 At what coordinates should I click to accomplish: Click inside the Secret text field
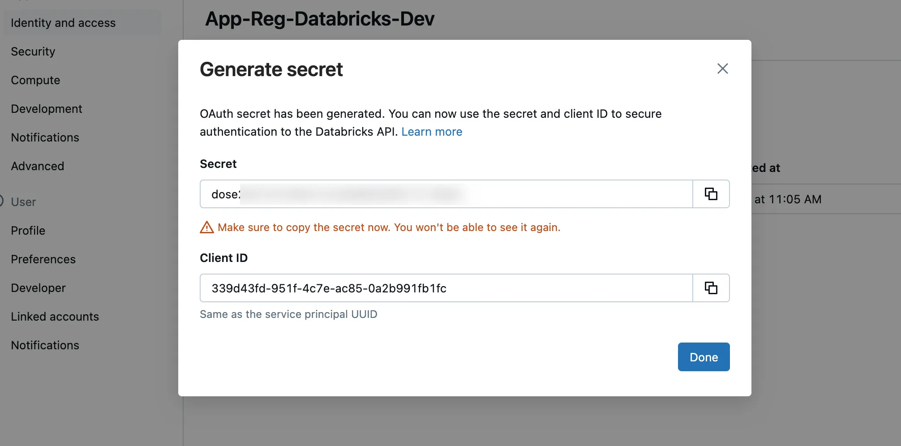point(446,194)
